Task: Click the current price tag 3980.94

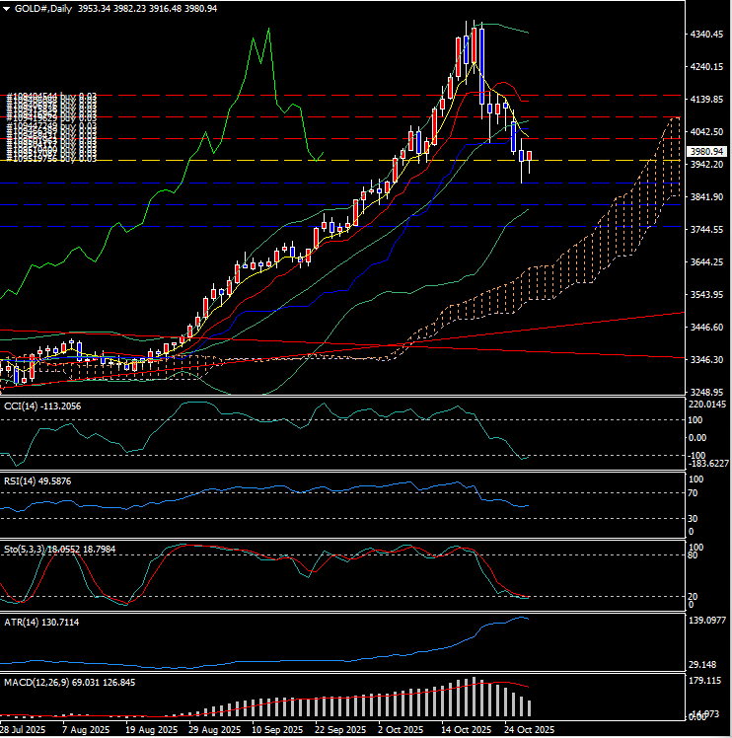Action: pos(706,151)
